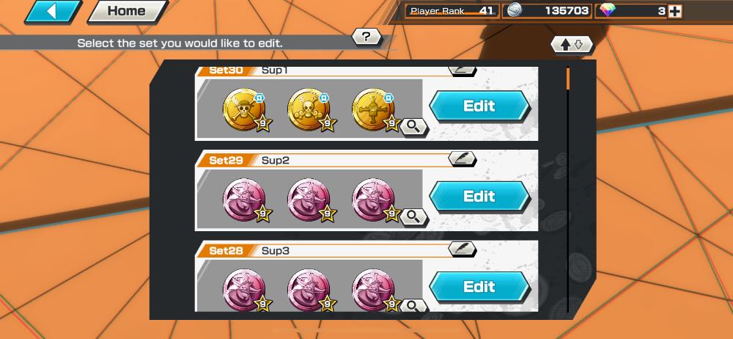
Task: Click the orange scrollbar thumb of set list
Action: (568, 79)
